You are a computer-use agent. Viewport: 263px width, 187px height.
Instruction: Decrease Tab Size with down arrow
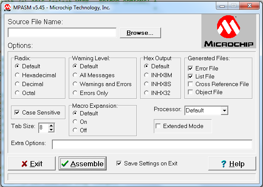coord(51,129)
